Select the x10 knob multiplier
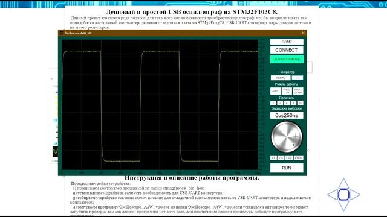Viewport: 387px width, 217px height. coord(281,158)
